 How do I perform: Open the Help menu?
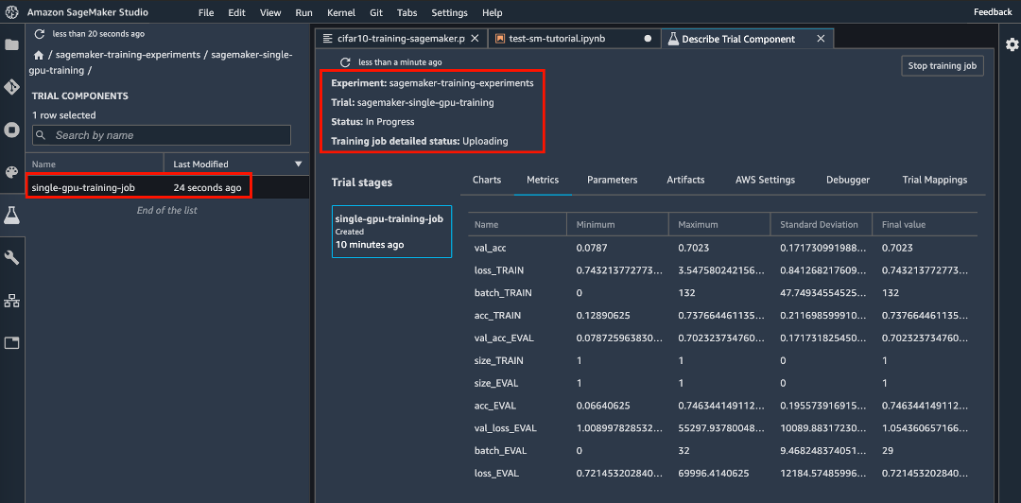click(x=493, y=12)
